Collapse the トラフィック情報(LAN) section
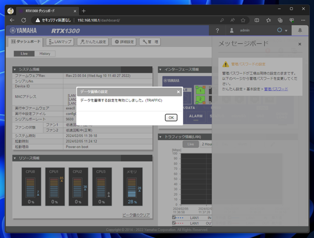 point(161,137)
